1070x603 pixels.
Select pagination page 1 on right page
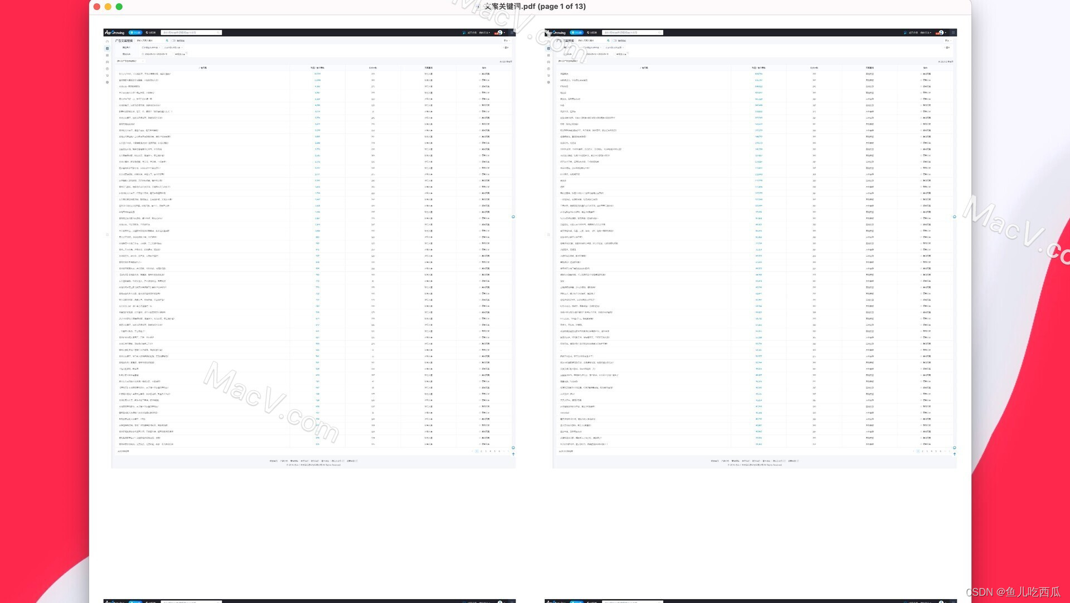point(918,452)
